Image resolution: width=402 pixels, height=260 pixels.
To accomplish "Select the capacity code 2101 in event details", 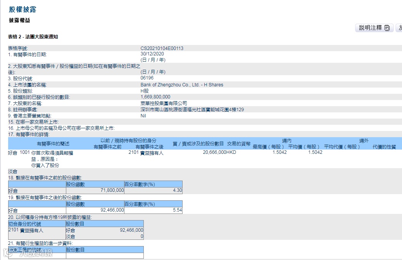I will coord(133,152).
